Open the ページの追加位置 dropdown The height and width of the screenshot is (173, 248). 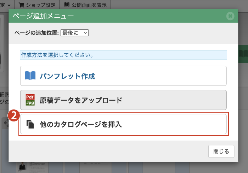click(74, 32)
